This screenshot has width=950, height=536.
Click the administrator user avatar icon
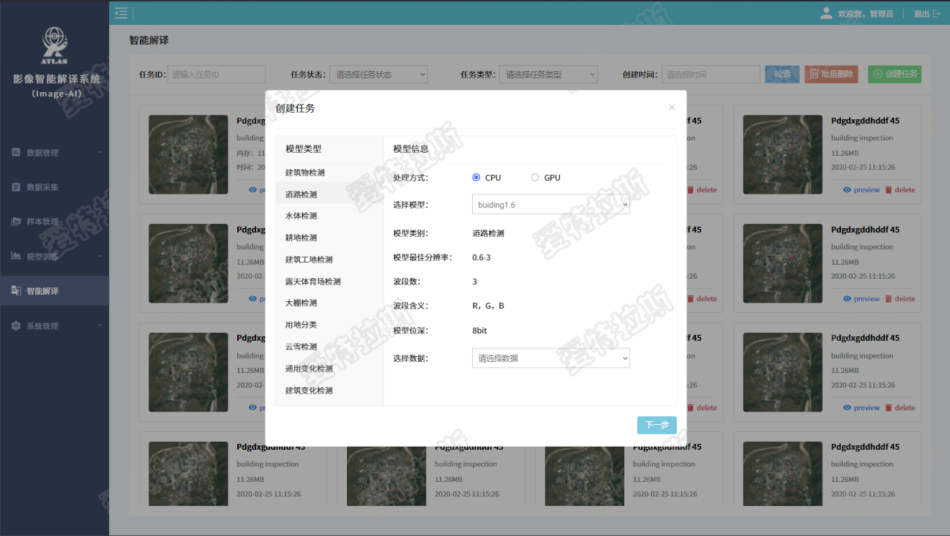point(826,13)
